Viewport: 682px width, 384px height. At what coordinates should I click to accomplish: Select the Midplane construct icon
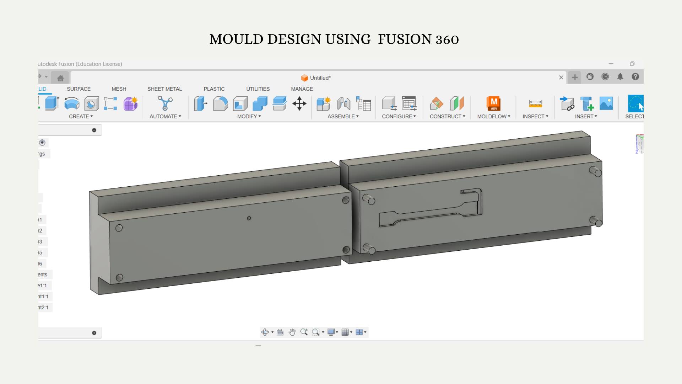457,103
